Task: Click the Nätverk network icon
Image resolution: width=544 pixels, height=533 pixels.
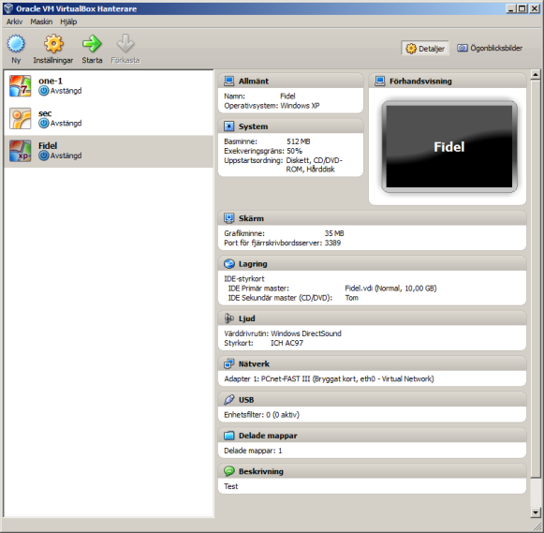Action: click(x=229, y=364)
